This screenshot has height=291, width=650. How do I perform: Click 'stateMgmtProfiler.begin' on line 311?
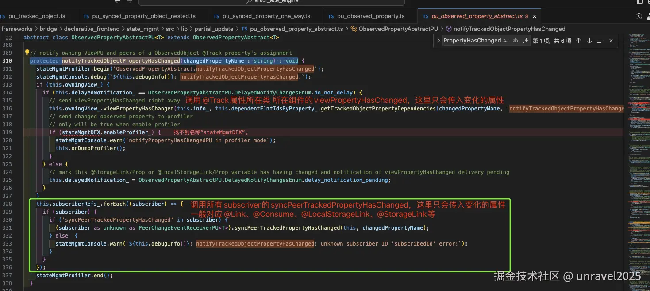pyautogui.click(x=74, y=68)
